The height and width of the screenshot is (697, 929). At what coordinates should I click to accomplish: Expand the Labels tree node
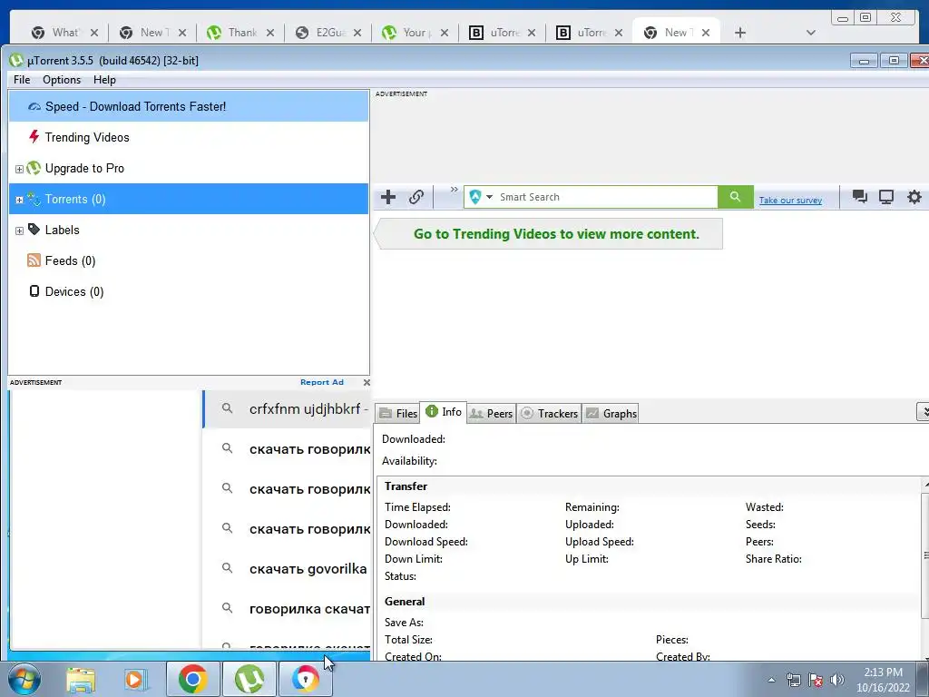pyautogui.click(x=19, y=231)
